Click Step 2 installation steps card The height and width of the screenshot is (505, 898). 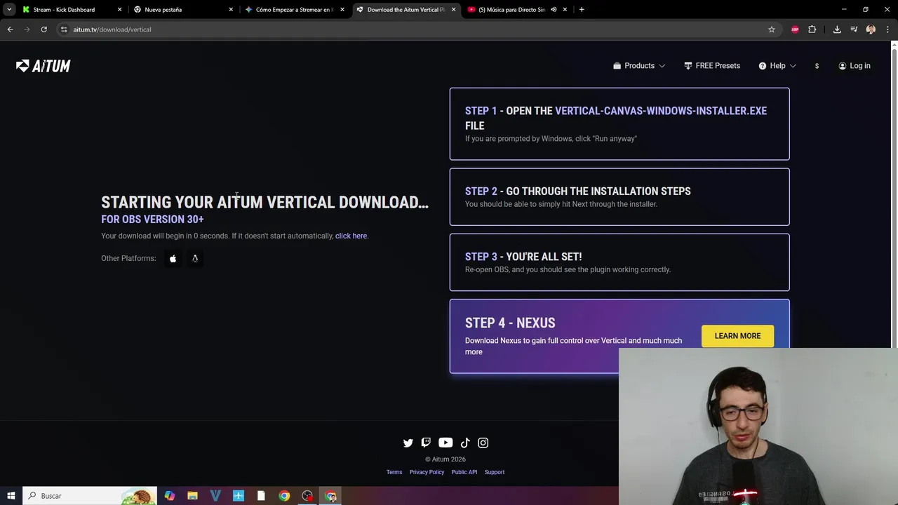point(619,197)
